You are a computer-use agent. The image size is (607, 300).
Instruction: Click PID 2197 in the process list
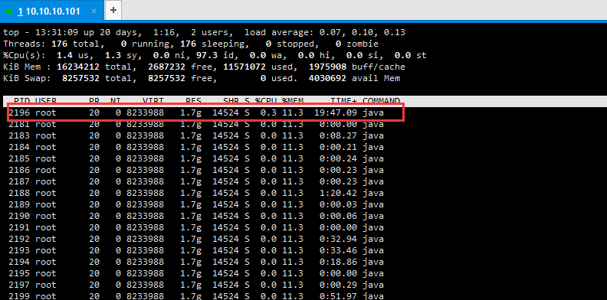(x=19, y=285)
